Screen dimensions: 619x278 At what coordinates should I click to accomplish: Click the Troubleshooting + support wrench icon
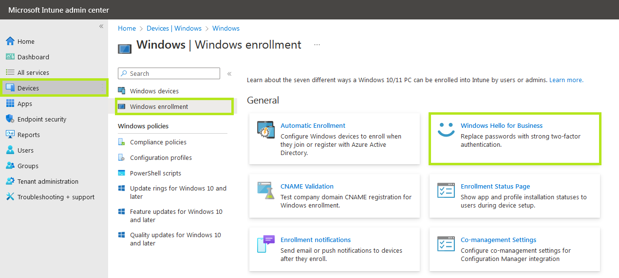pyautogui.click(x=10, y=197)
